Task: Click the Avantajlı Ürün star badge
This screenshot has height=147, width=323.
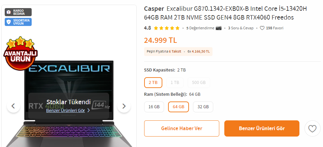Action: coord(21,53)
